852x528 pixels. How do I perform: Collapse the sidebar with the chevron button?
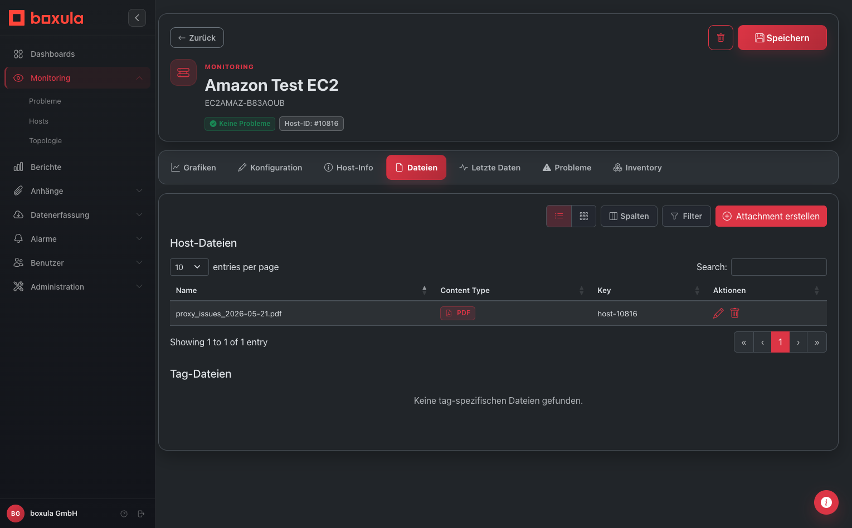point(137,18)
